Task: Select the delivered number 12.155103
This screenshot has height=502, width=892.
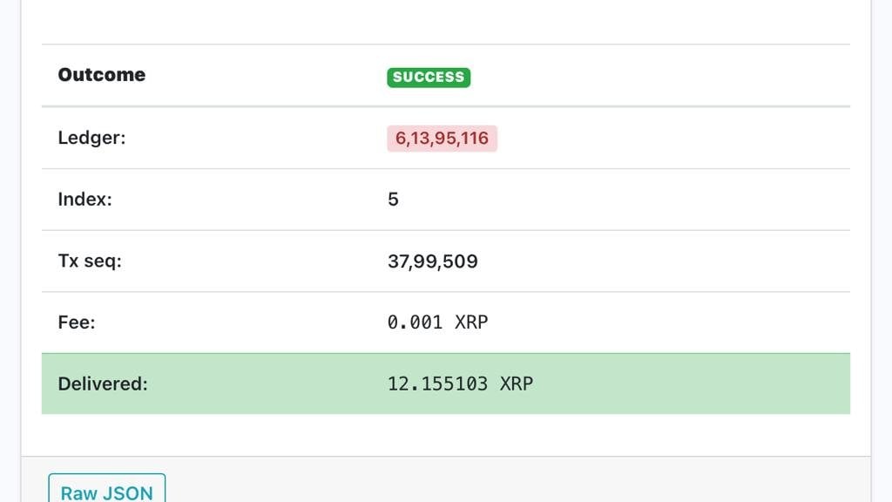Action: tap(437, 383)
